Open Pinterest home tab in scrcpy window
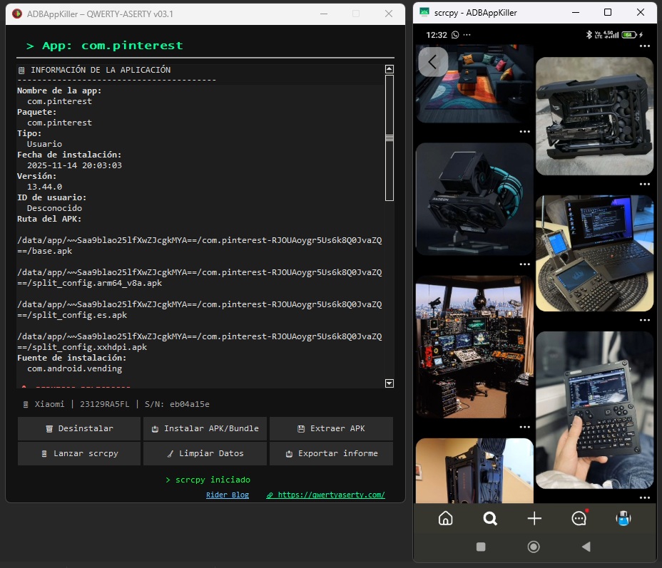The height and width of the screenshot is (568, 662). [445, 518]
